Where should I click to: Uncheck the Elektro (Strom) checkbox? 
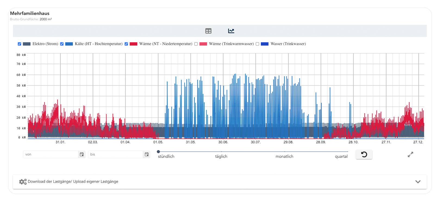[x=20, y=44]
